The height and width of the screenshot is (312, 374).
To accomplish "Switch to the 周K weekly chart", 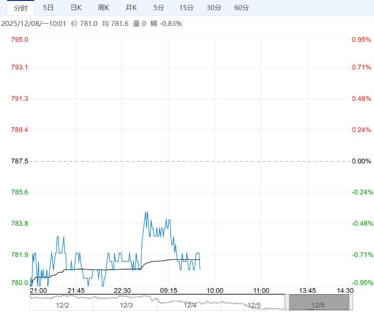I will click(104, 8).
